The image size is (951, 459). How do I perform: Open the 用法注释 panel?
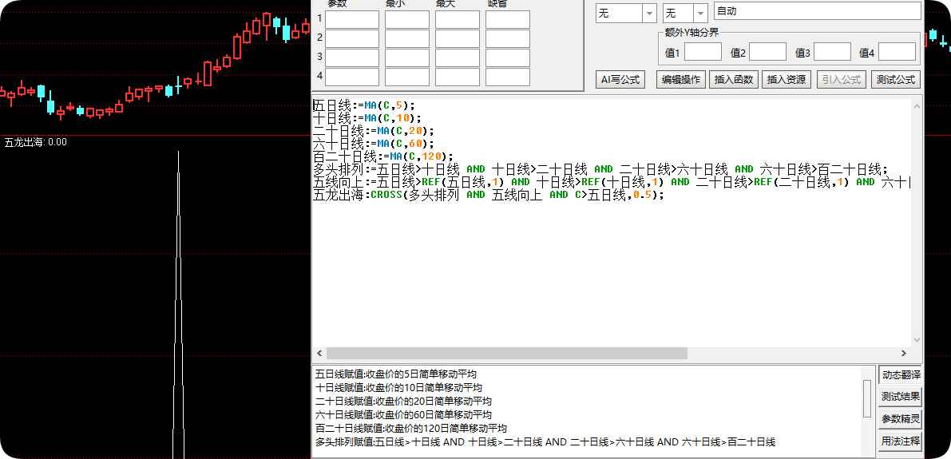coord(900,441)
